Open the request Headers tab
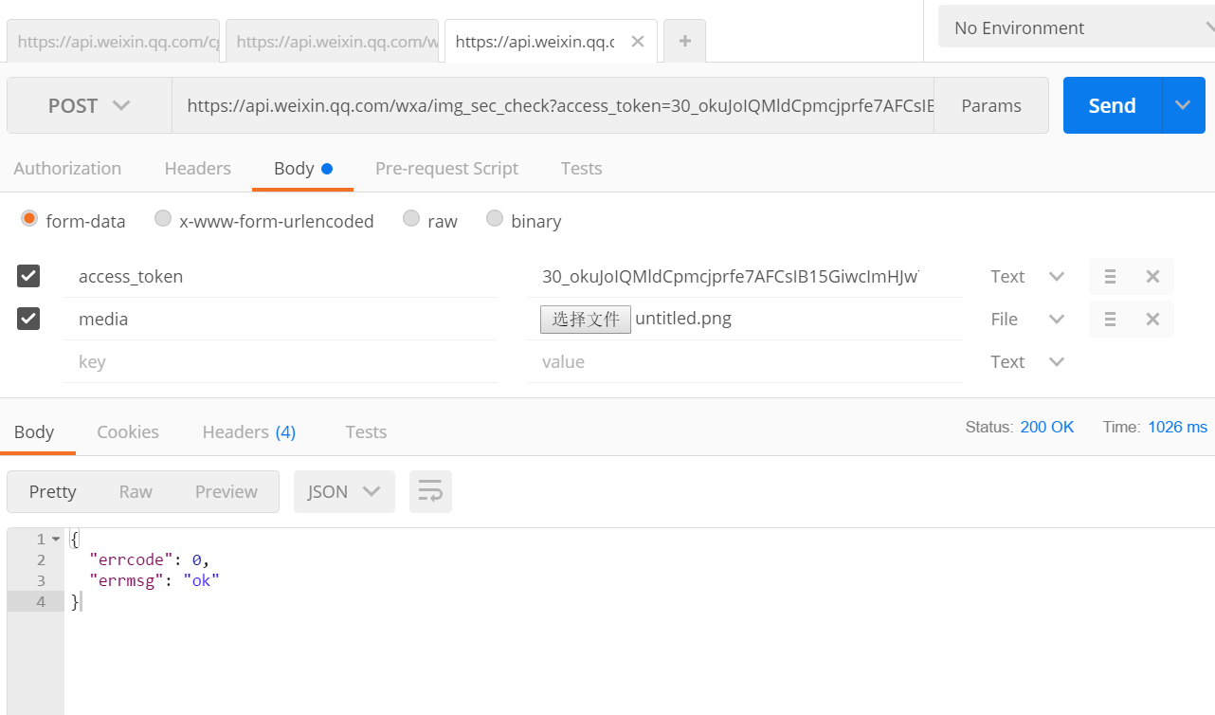 point(197,168)
